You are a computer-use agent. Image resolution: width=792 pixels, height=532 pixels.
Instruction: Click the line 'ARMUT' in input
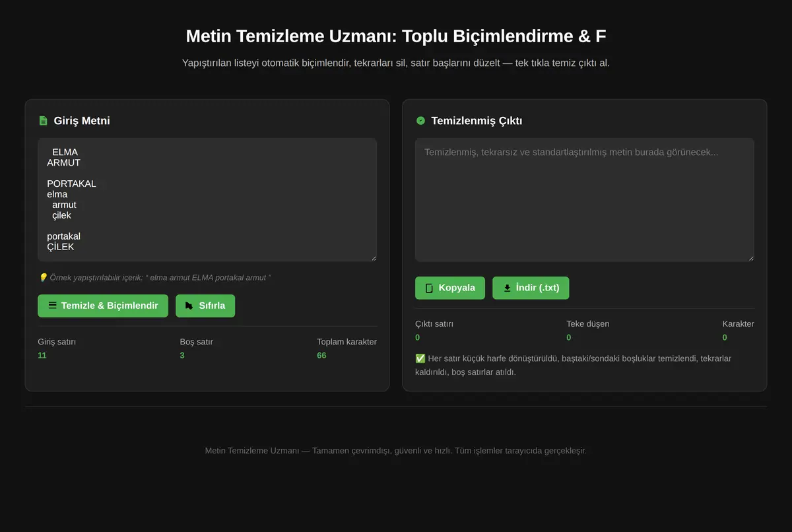point(63,162)
